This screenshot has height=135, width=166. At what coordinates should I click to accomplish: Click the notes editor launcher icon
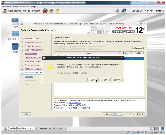click(x=57, y=11)
